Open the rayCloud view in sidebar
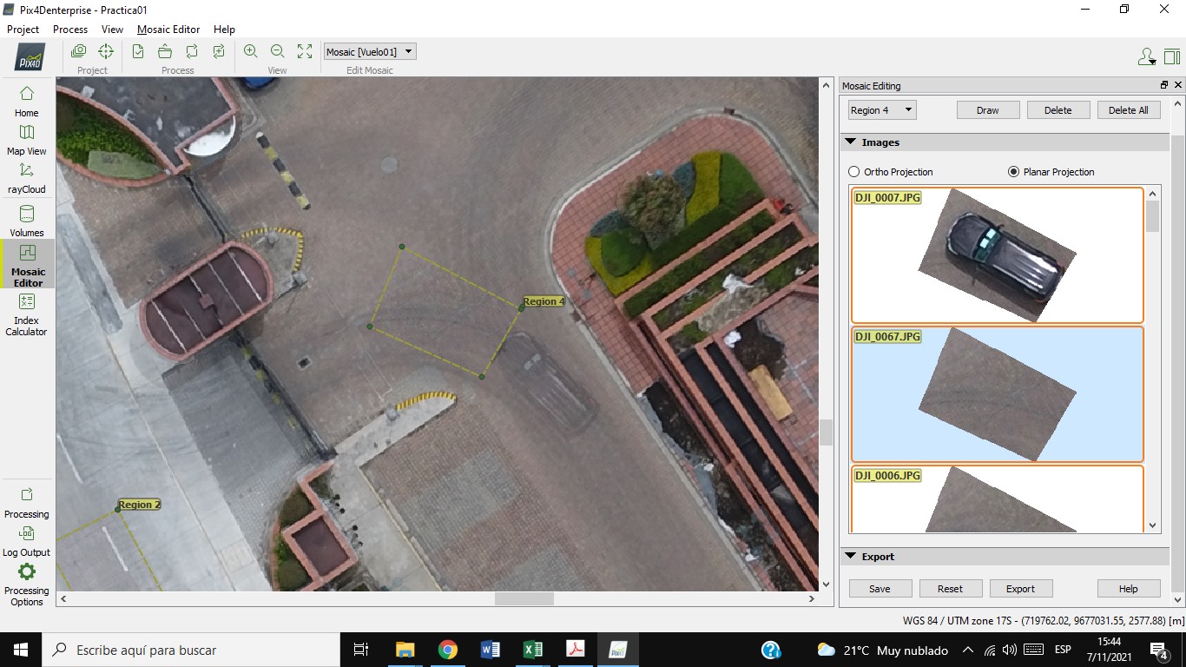Viewport: 1186px width, 667px height. 26,177
